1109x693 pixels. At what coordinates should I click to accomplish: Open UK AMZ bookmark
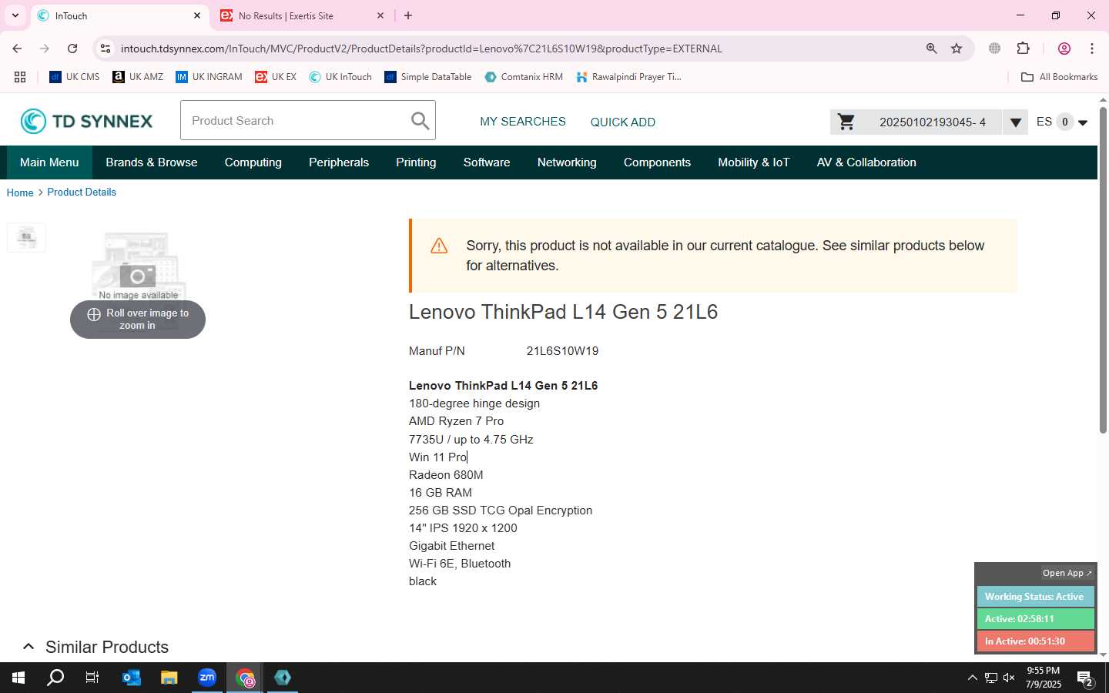[138, 77]
